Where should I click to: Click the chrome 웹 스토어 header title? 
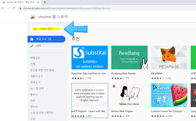(53, 17)
